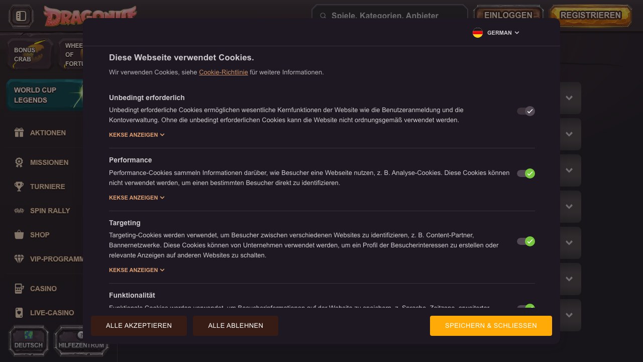Click Speichern & Schliessen button
This screenshot has width=643, height=362.
coord(491,326)
